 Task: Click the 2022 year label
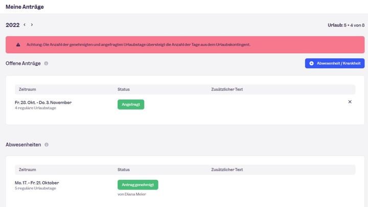point(13,25)
